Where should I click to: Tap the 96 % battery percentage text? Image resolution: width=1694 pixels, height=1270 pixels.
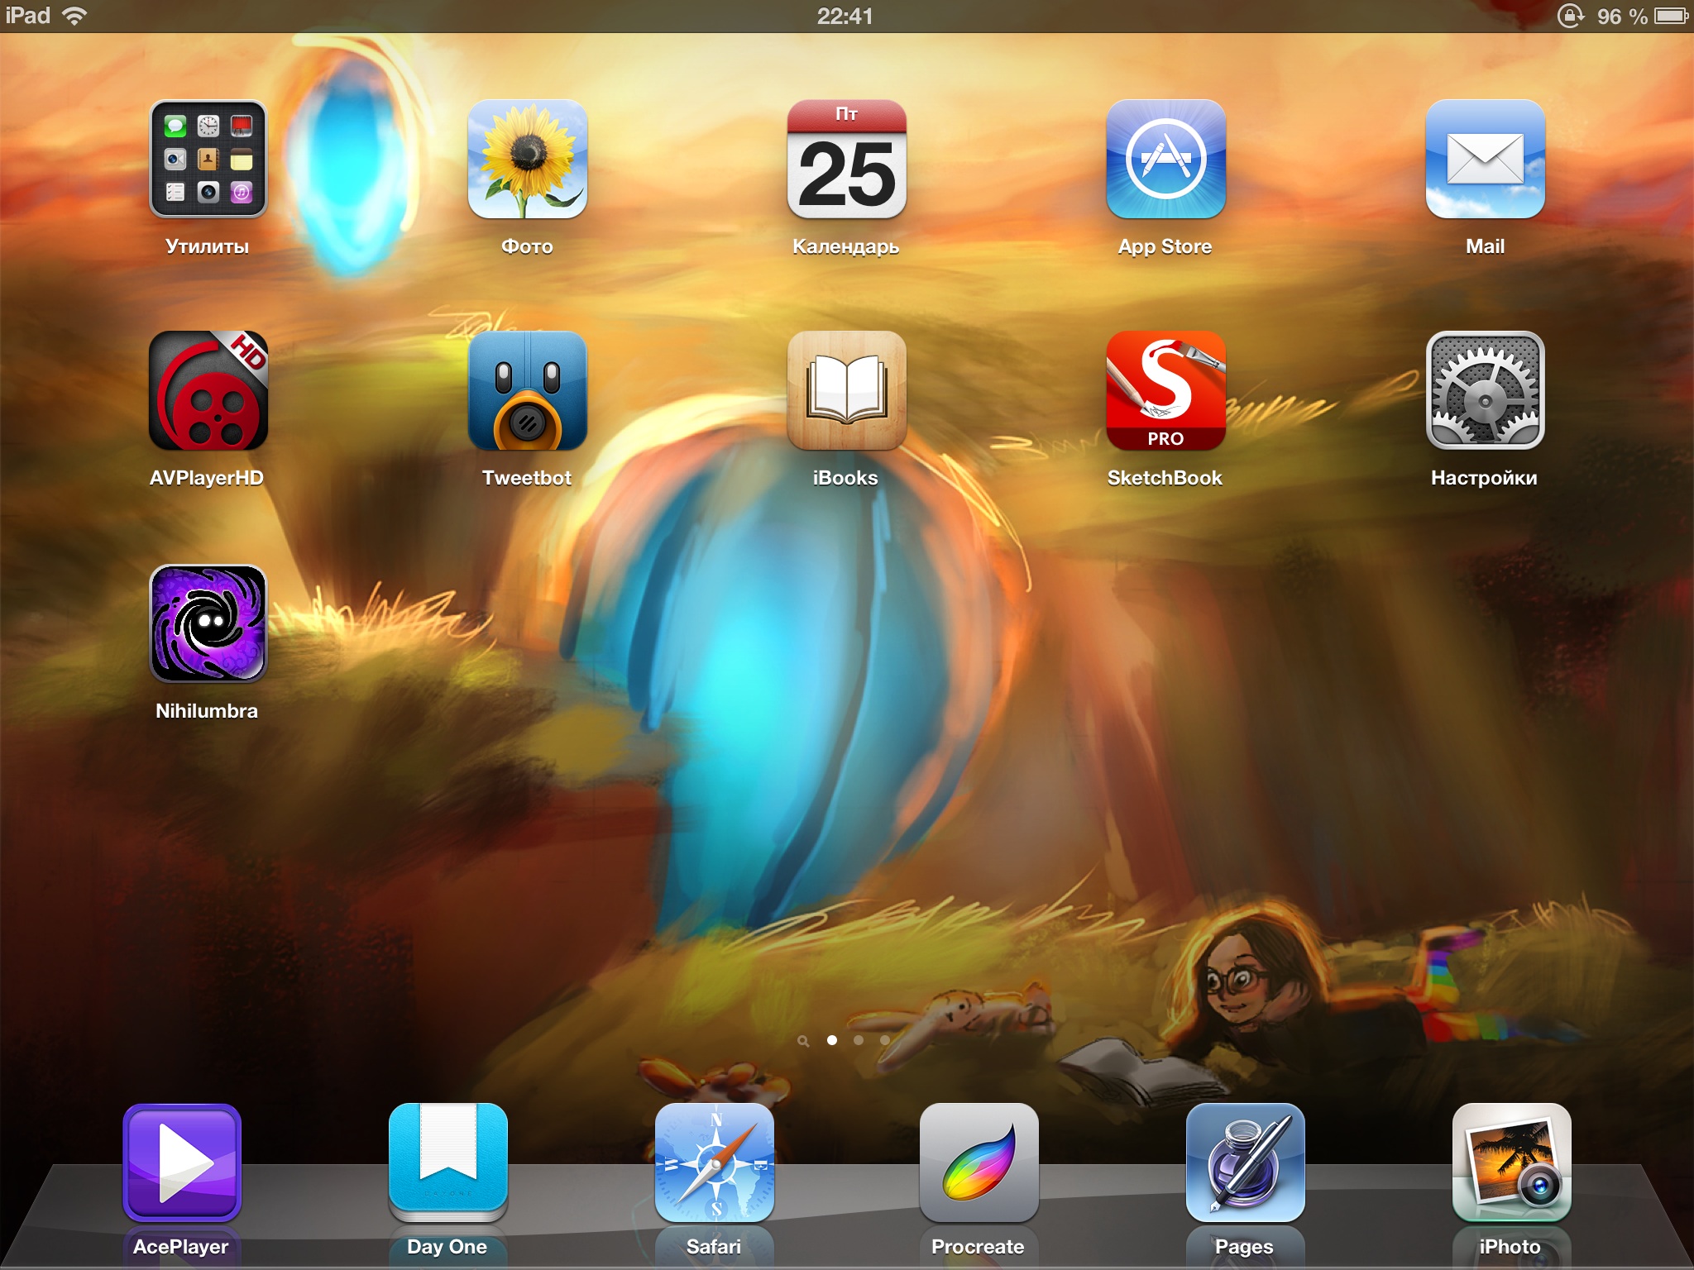pos(1622,17)
